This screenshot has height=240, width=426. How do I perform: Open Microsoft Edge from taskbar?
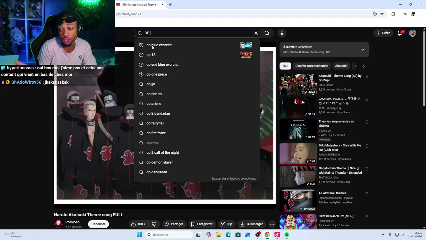(x=228, y=235)
